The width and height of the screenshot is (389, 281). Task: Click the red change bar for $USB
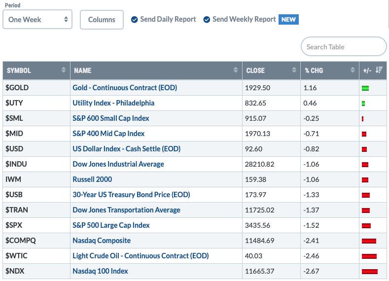pyautogui.click(x=366, y=195)
